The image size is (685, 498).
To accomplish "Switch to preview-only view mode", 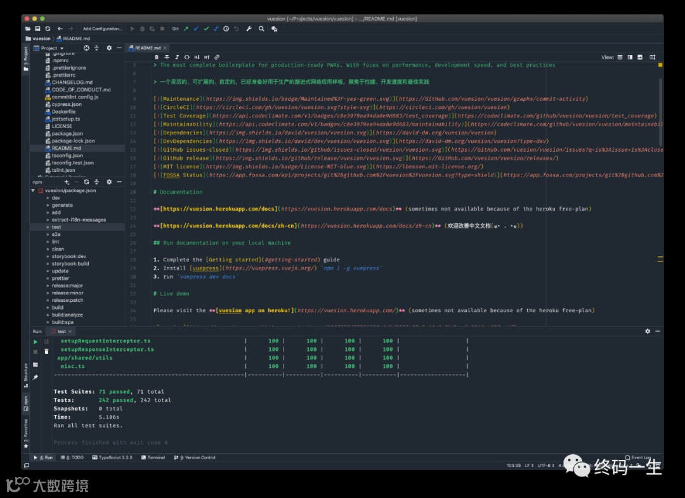I will (640, 57).
